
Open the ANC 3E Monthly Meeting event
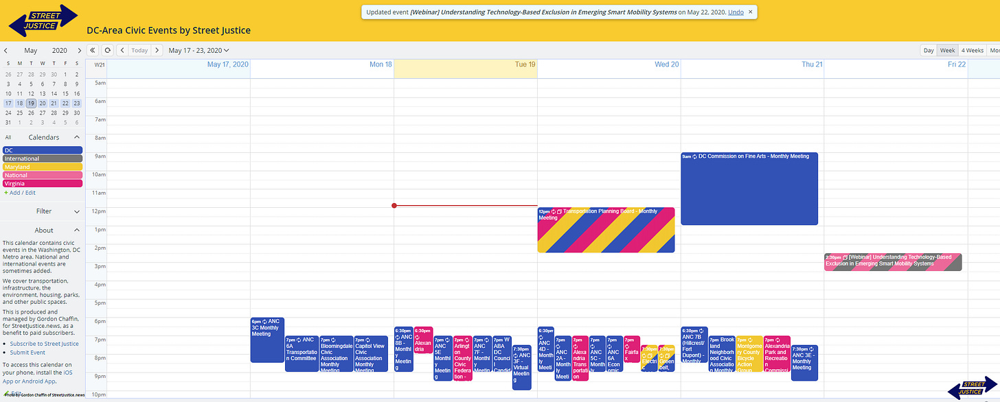[804, 362]
